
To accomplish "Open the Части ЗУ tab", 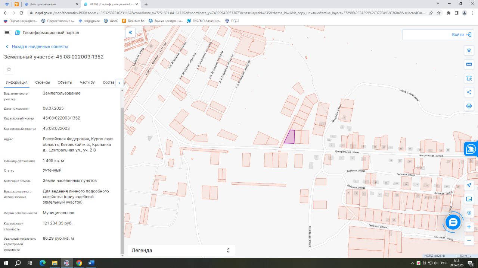I will (87, 83).
